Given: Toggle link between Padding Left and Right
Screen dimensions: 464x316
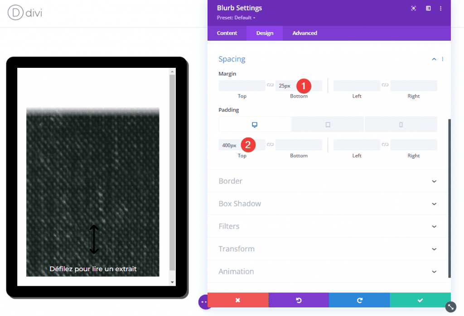Looking at the screenshot, I should click(385, 144).
